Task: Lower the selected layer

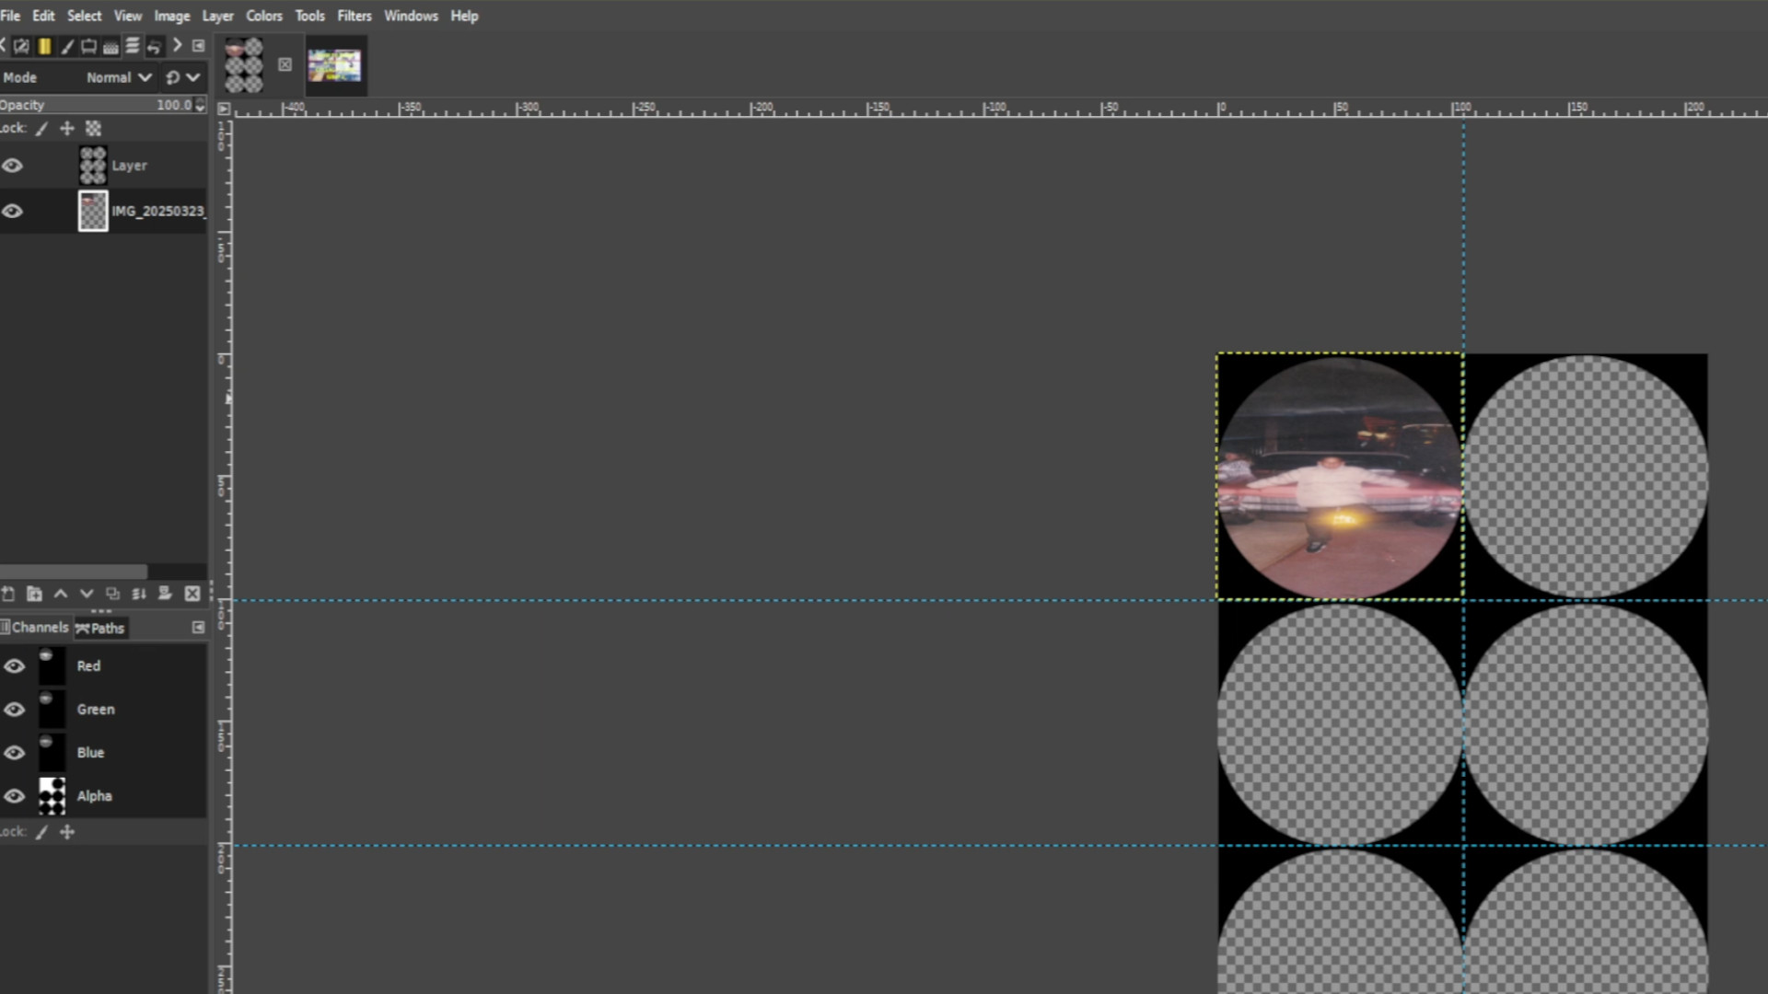Action: click(87, 594)
